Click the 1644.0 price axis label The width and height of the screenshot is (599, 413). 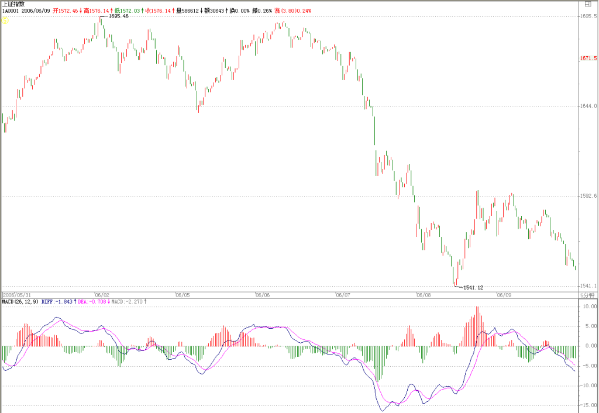pyautogui.click(x=588, y=106)
